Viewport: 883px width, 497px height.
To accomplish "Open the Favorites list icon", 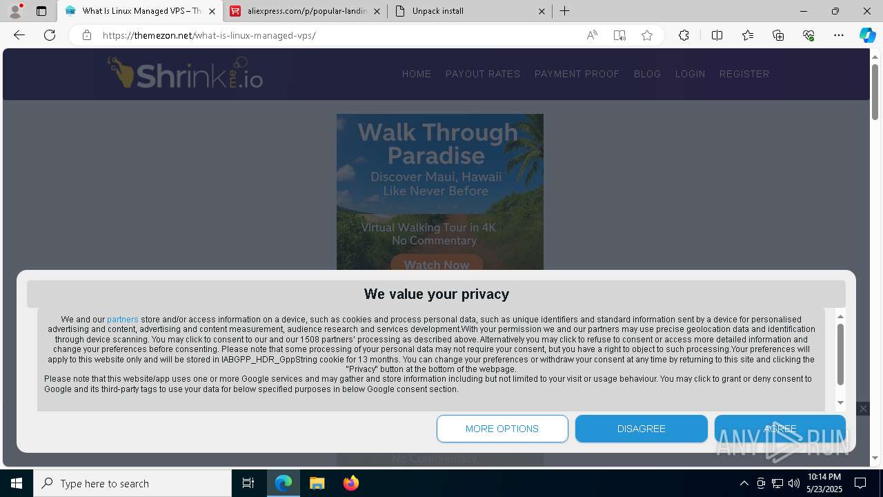I will click(748, 35).
